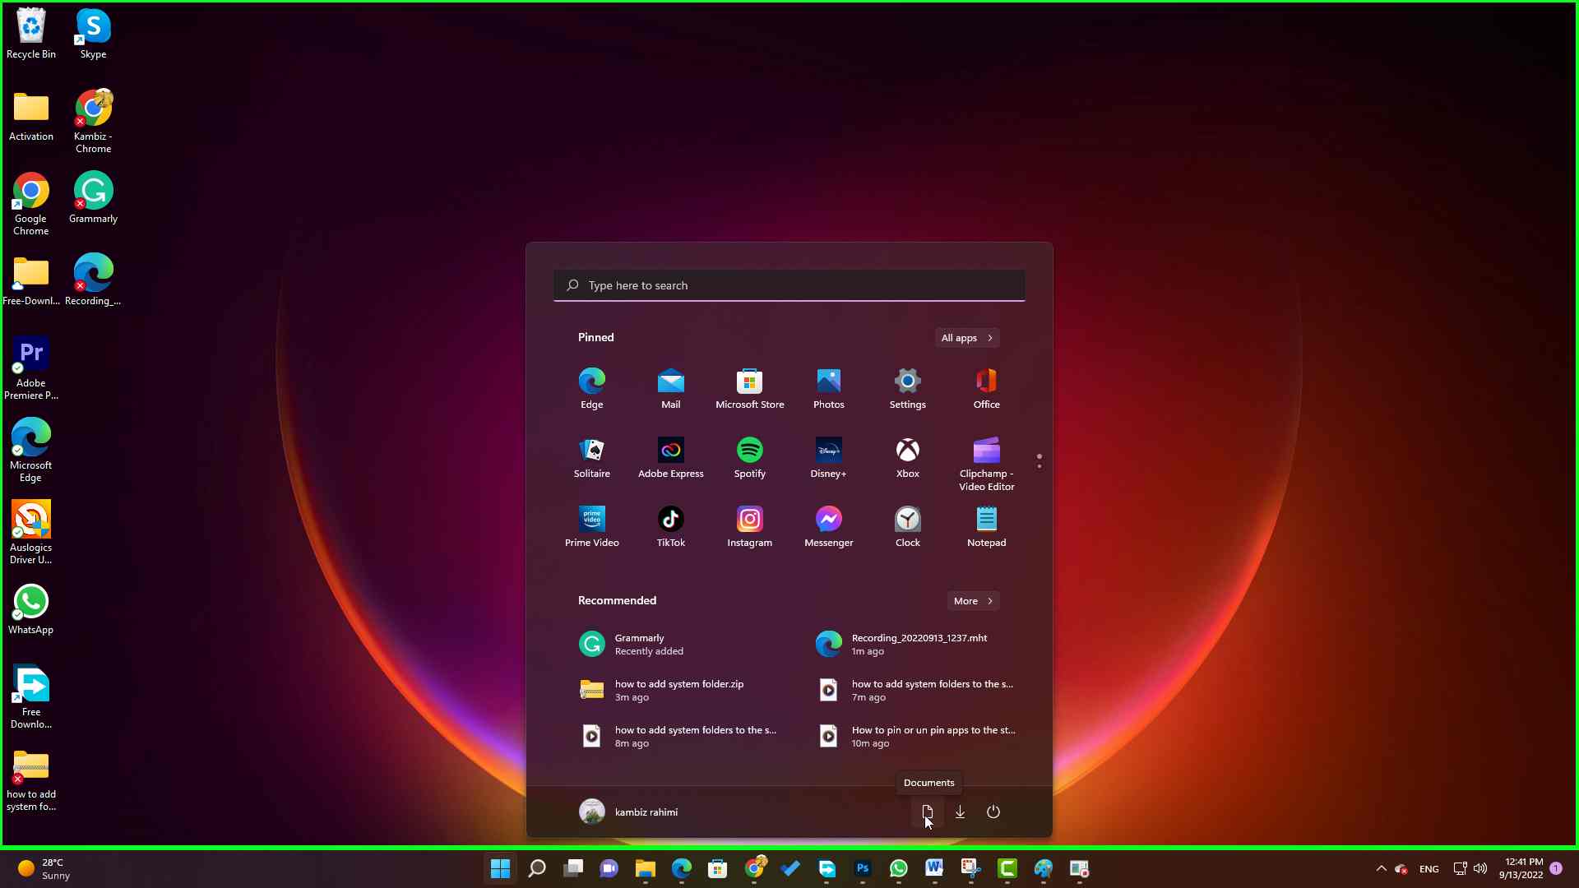This screenshot has width=1579, height=888.
Task: Select Adobe Premiere Pro desktop icon
Action: (x=31, y=368)
